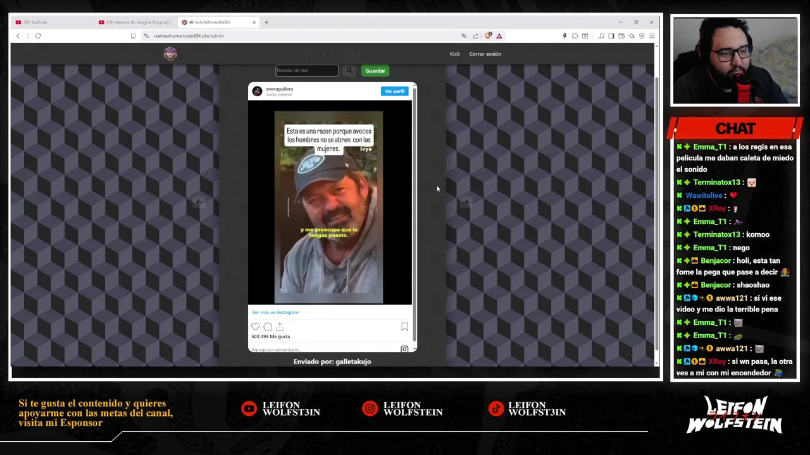Close the kick/leifonwolfst3in tab
Viewport: 810px width, 455px height.
pyautogui.click(x=254, y=22)
